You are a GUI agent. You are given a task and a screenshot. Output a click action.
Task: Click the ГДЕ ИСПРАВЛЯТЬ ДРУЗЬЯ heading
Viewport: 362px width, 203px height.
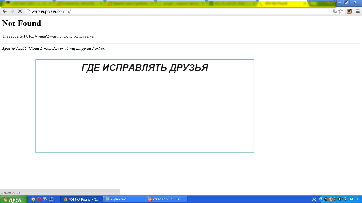[x=145, y=68]
